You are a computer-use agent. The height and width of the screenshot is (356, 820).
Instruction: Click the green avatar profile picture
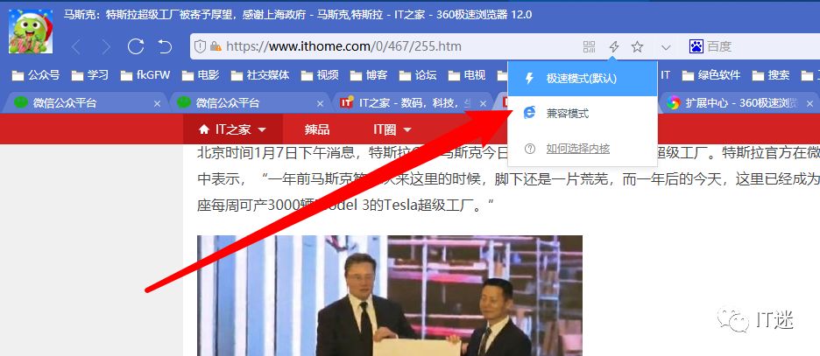click(x=31, y=31)
